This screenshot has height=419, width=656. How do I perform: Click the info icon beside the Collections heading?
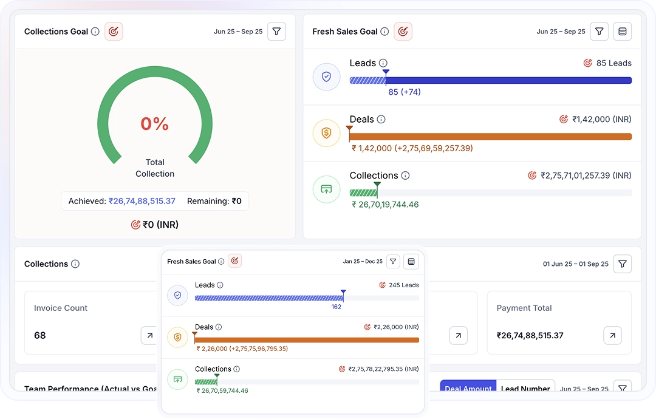(77, 264)
